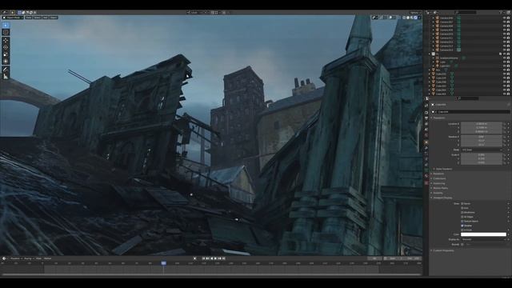The width and height of the screenshot is (512, 288).
Task: Open the viewport Object menu
Action: [54, 18]
